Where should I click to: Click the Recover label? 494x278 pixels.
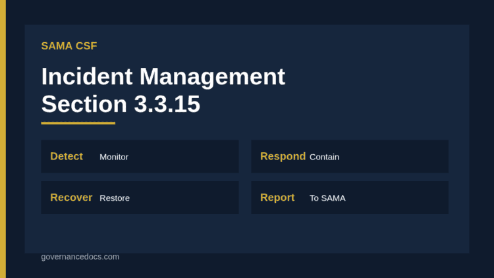click(x=71, y=198)
